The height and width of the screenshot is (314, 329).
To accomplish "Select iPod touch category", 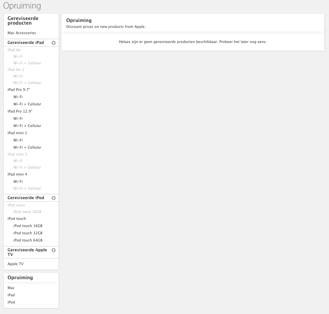I will 17,219.
